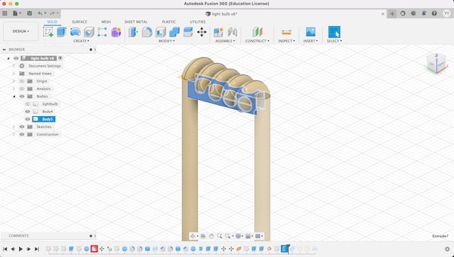Expand the Document Settings tree node

[13, 66]
